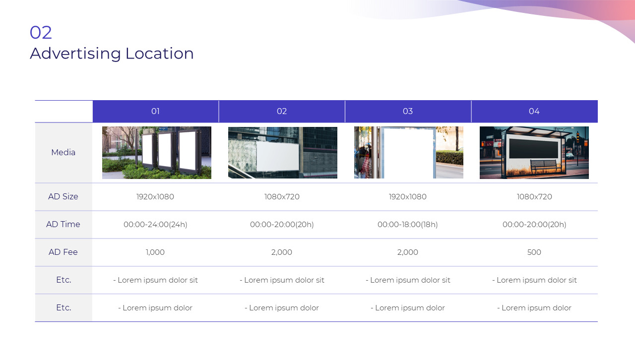Click the header cell labeled 04

534,111
